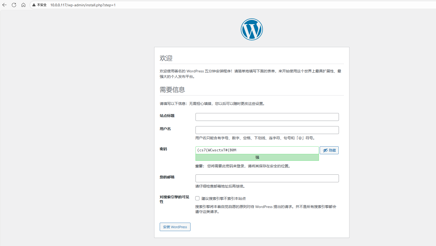
Task: Click the 站点标题 label
Action: click(x=167, y=116)
